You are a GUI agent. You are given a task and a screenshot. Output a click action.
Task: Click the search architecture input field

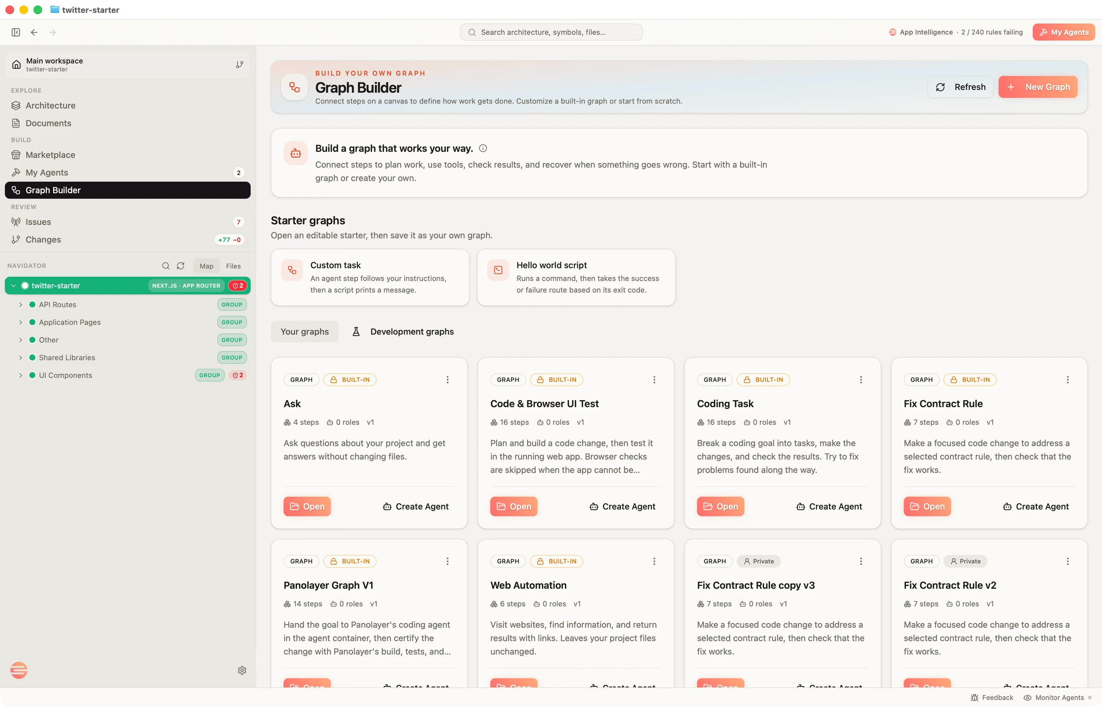[551, 32]
